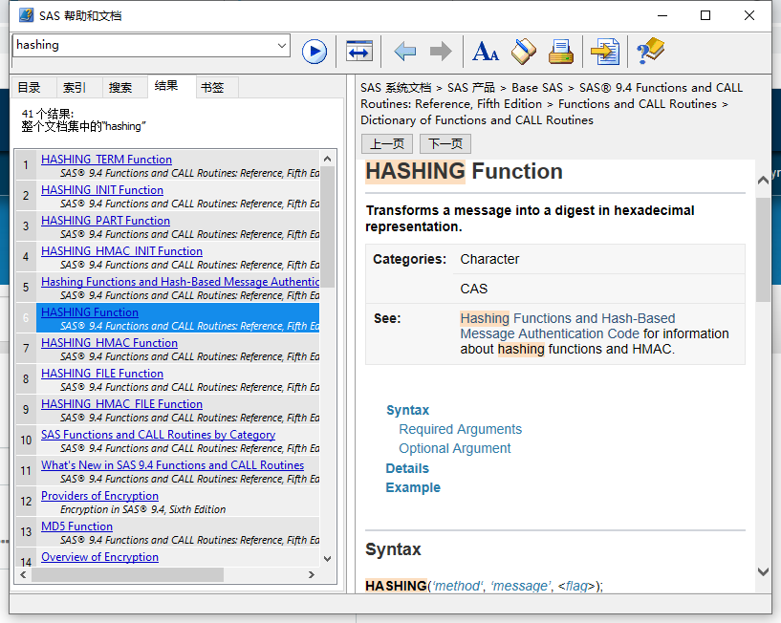Print the topic with the printer icon
The width and height of the screenshot is (781, 623).
[x=560, y=52]
